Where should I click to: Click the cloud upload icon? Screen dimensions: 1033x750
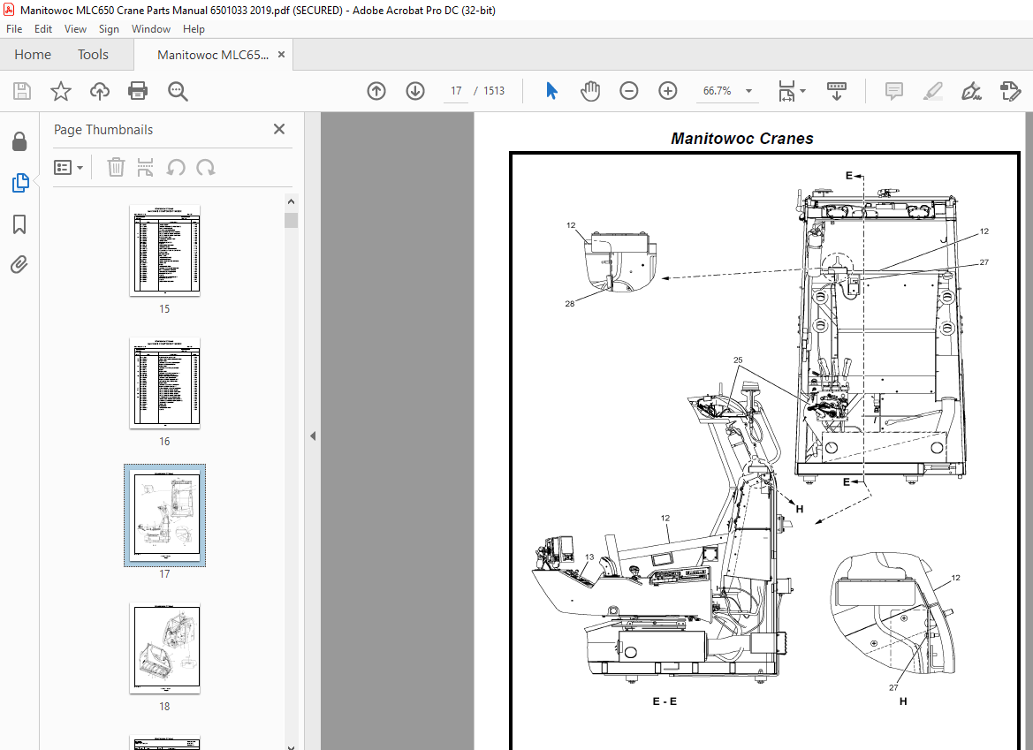tap(100, 91)
